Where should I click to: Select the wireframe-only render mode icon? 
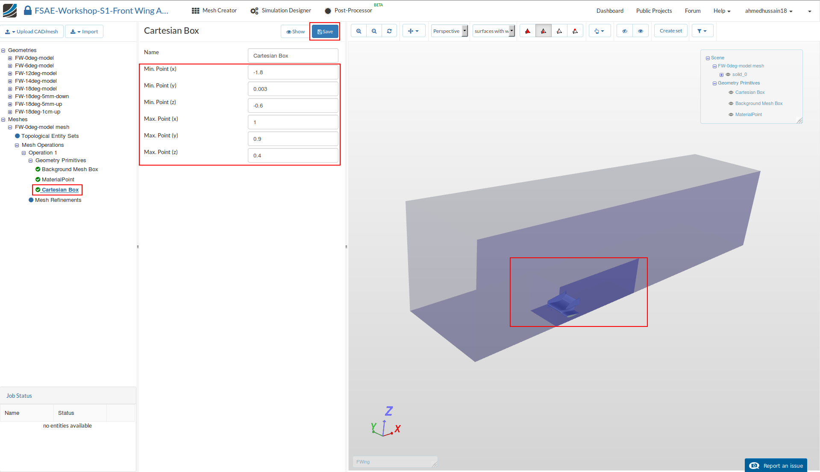[x=559, y=31]
